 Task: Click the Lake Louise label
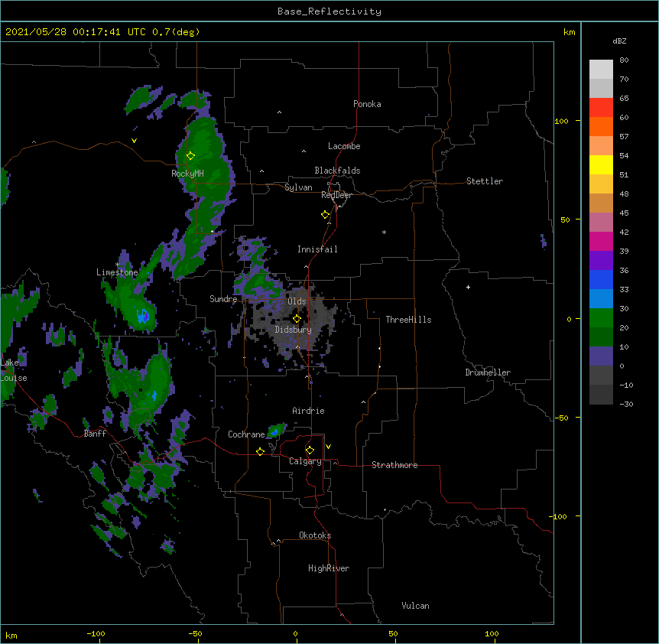pyautogui.click(x=14, y=370)
